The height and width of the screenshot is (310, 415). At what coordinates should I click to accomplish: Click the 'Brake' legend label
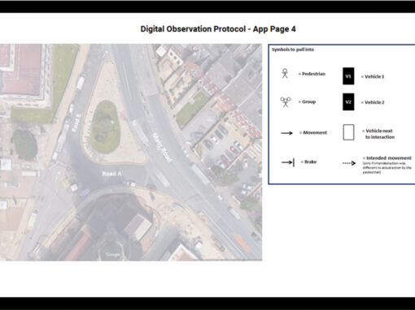[310, 161]
